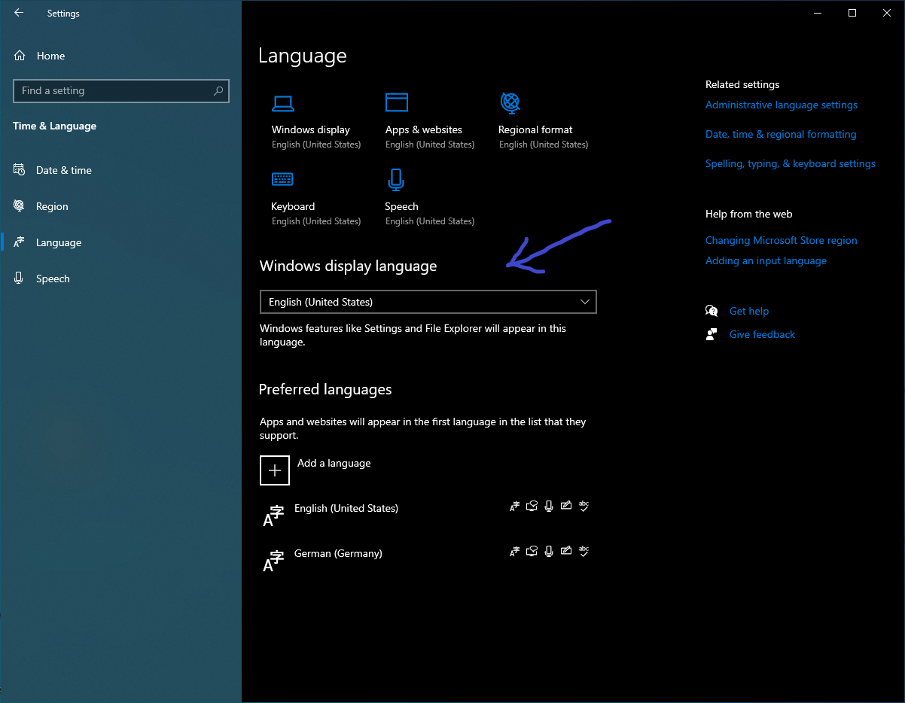Click display language icon in English row

pos(514,507)
